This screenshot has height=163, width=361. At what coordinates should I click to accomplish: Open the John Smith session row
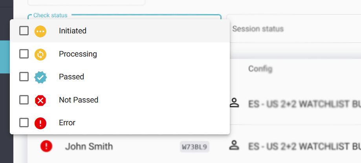click(89, 147)
